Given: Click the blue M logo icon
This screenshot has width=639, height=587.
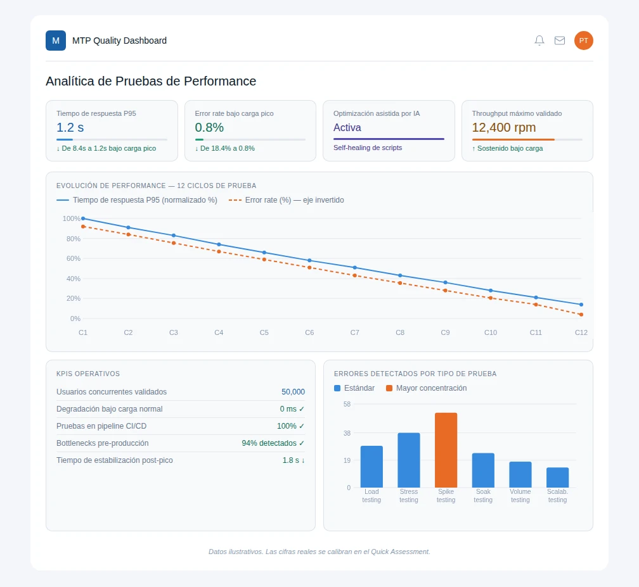Looking at the screenshot, I should [x=56, y=41].
